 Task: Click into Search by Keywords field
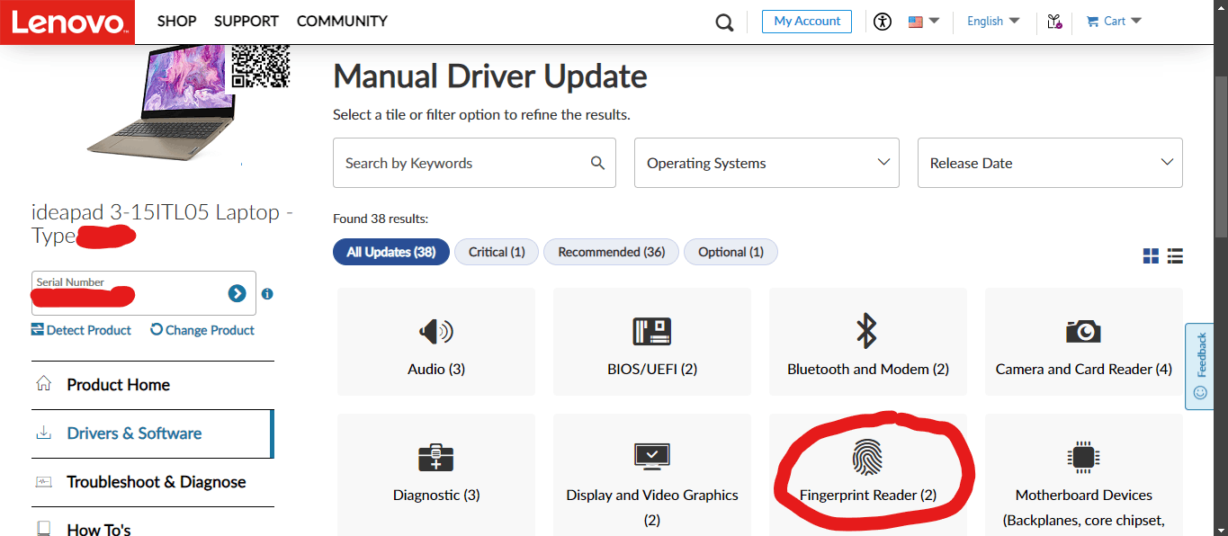474,163
